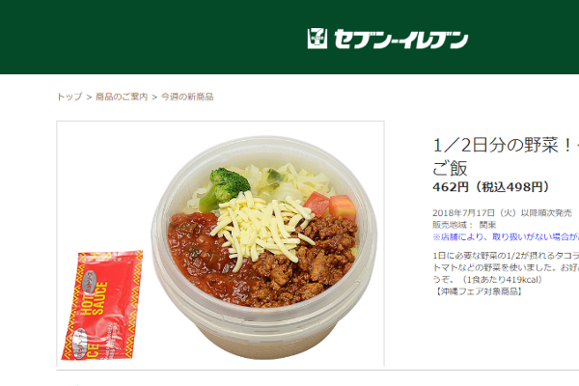Click the ご飯 second line of title

[450, 168]
